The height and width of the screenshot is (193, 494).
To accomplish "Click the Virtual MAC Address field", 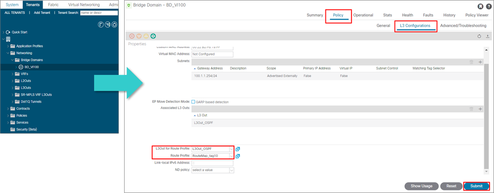I will pos(212,54).
